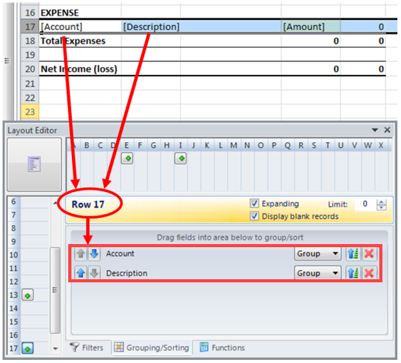Open the Group dropdown for Description
This screenshot has height=363, width=401.
[318, 274]
